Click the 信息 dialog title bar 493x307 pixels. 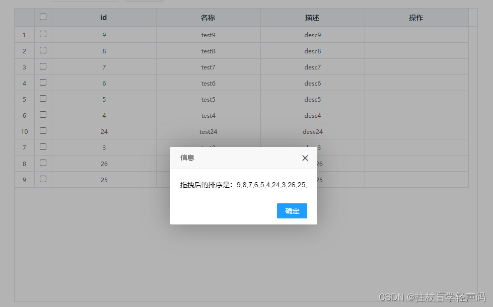(187, 158)
